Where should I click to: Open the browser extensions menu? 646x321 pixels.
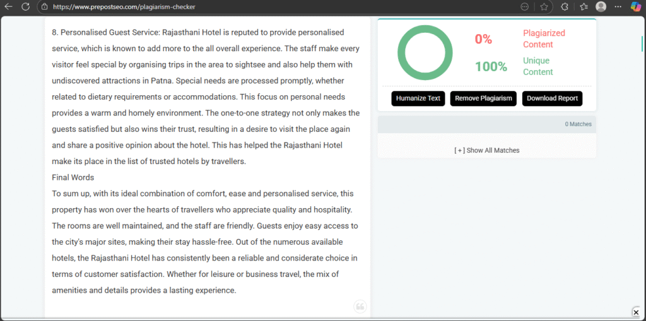click(565, 6)
